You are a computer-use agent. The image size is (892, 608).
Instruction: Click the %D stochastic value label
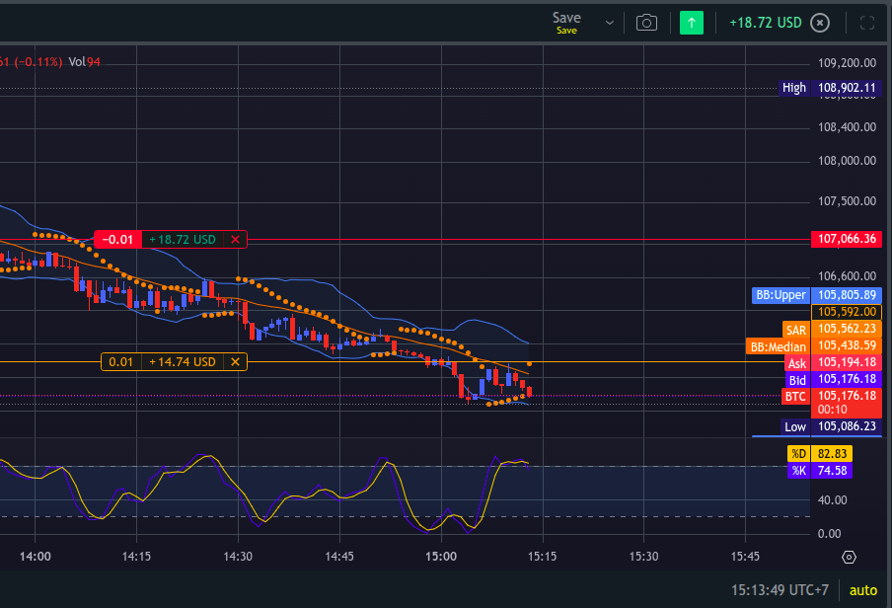click(820, 454)
